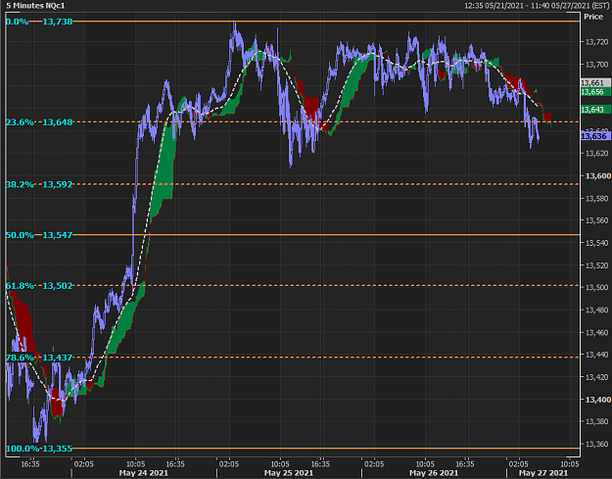Select the 38.2% 13,592 Fibonacci label
The width and height of the screenshot is (612, 479).
[39, 184]
